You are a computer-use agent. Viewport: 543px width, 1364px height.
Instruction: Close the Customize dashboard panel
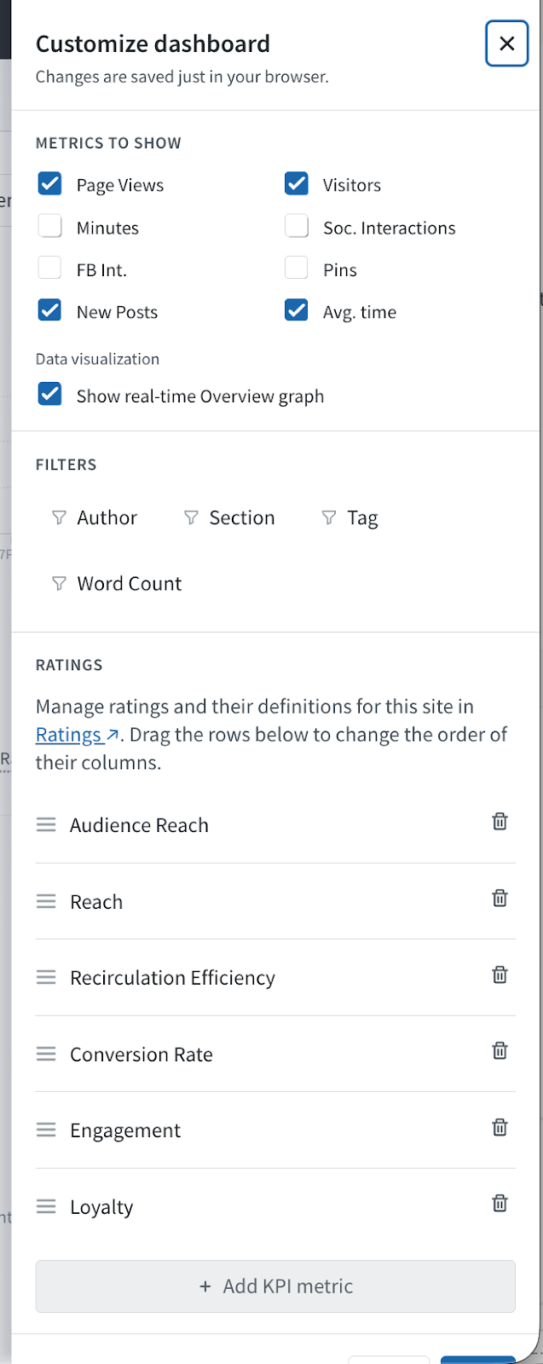506,43
